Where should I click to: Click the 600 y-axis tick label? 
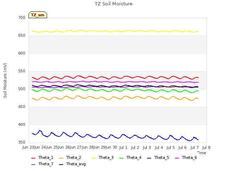22,53
